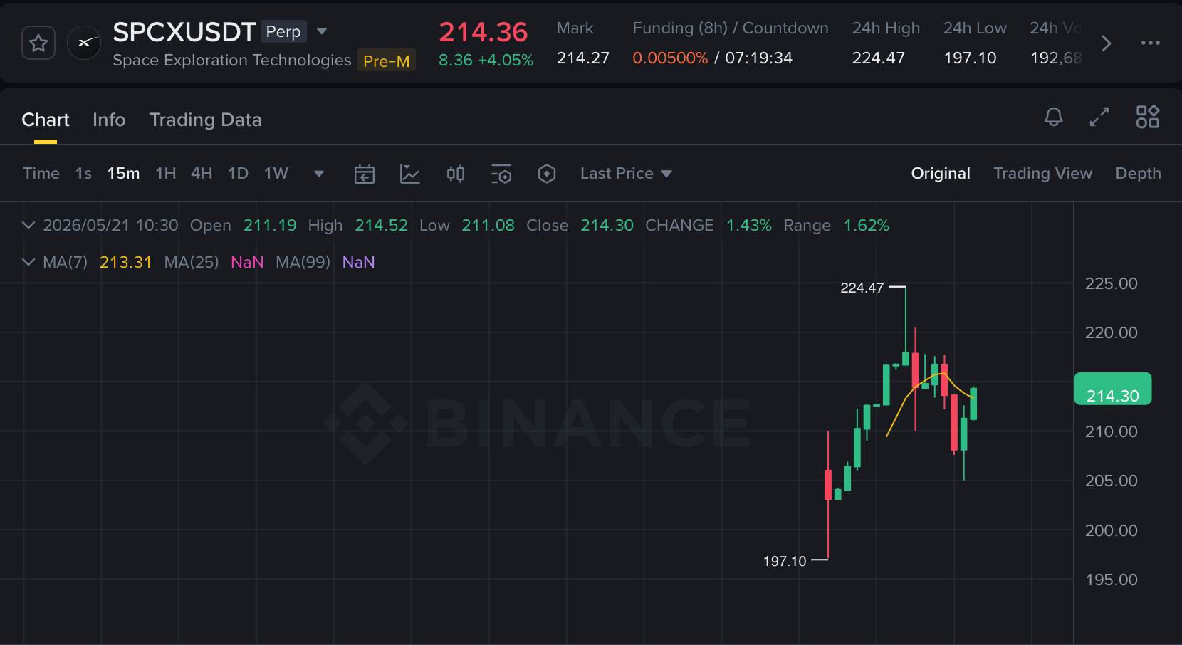Image resolution: width=1182 pixels, height=645 pixels.
Task: Switch to Original chart view
Action: coord(941,173)
